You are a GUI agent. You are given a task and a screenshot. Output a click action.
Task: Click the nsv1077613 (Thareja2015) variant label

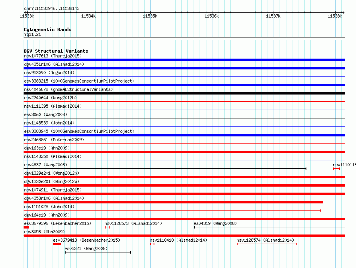pos(53,56)
